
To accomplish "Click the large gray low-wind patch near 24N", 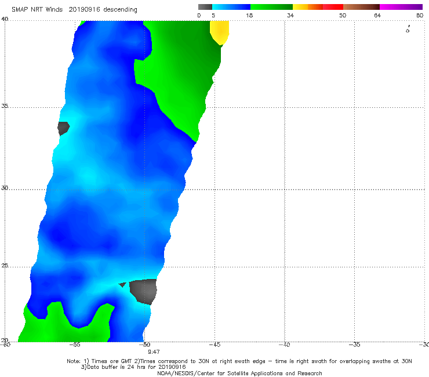I will tap(143, 292).
